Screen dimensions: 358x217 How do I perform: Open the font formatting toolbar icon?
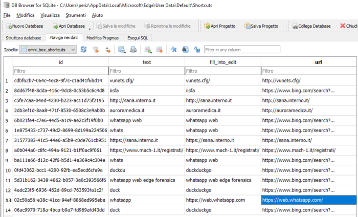pos(173,50)
